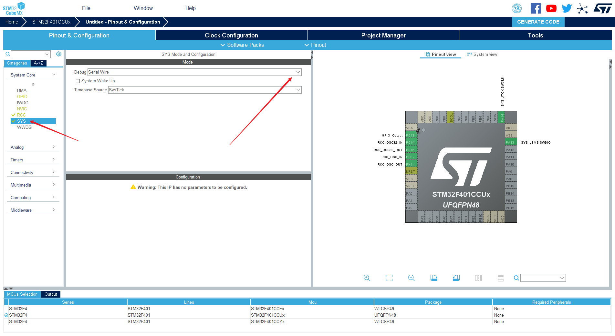This screenshot has width=615, height=336.
Task: Click the ST logo in the top-right
Action: coord(602,8)
